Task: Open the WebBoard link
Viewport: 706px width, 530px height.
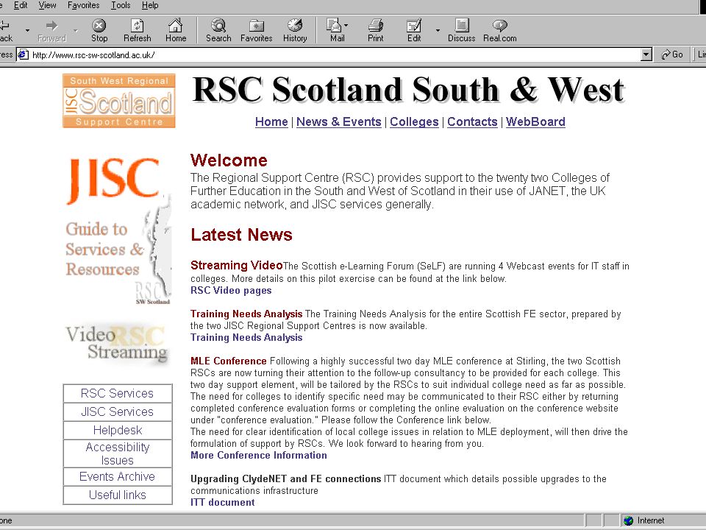Action: click(x=535, y=121)
